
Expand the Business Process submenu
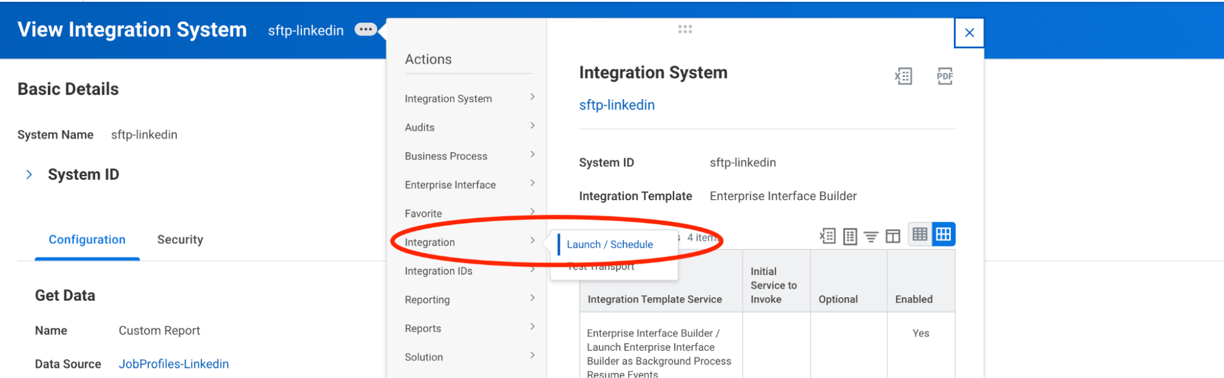(469, 156)
